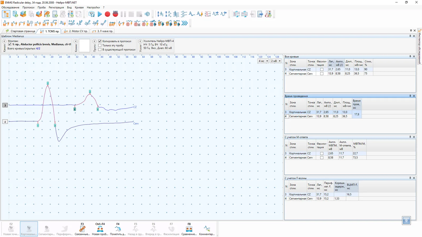The height and width of the screenshot is (237, 422).
Task: Click the triple chevron more-tests icon
Action: click(185, 23)
